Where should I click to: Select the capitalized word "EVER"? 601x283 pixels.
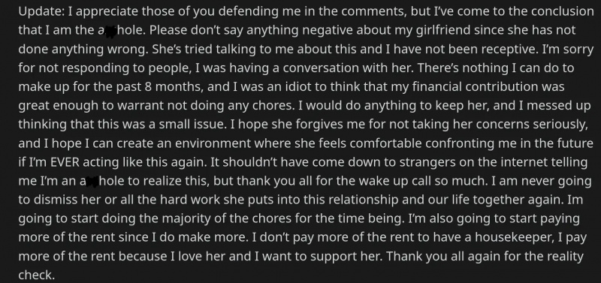tap(65, 162)
